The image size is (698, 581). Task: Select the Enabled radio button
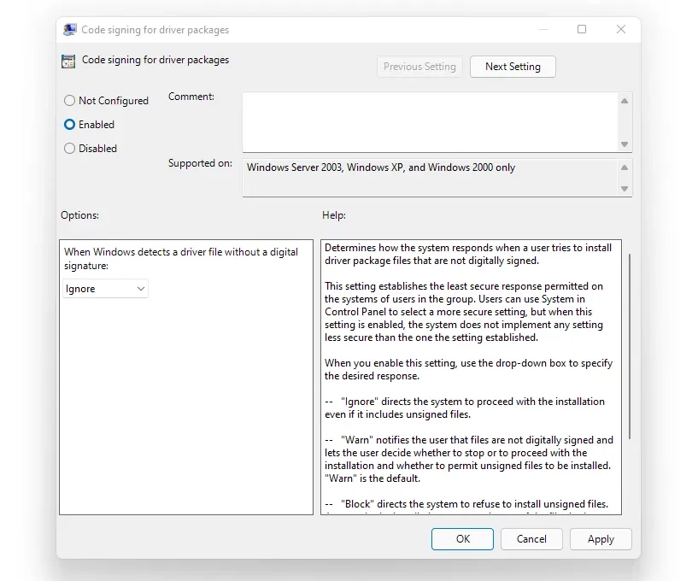(69, 124)
